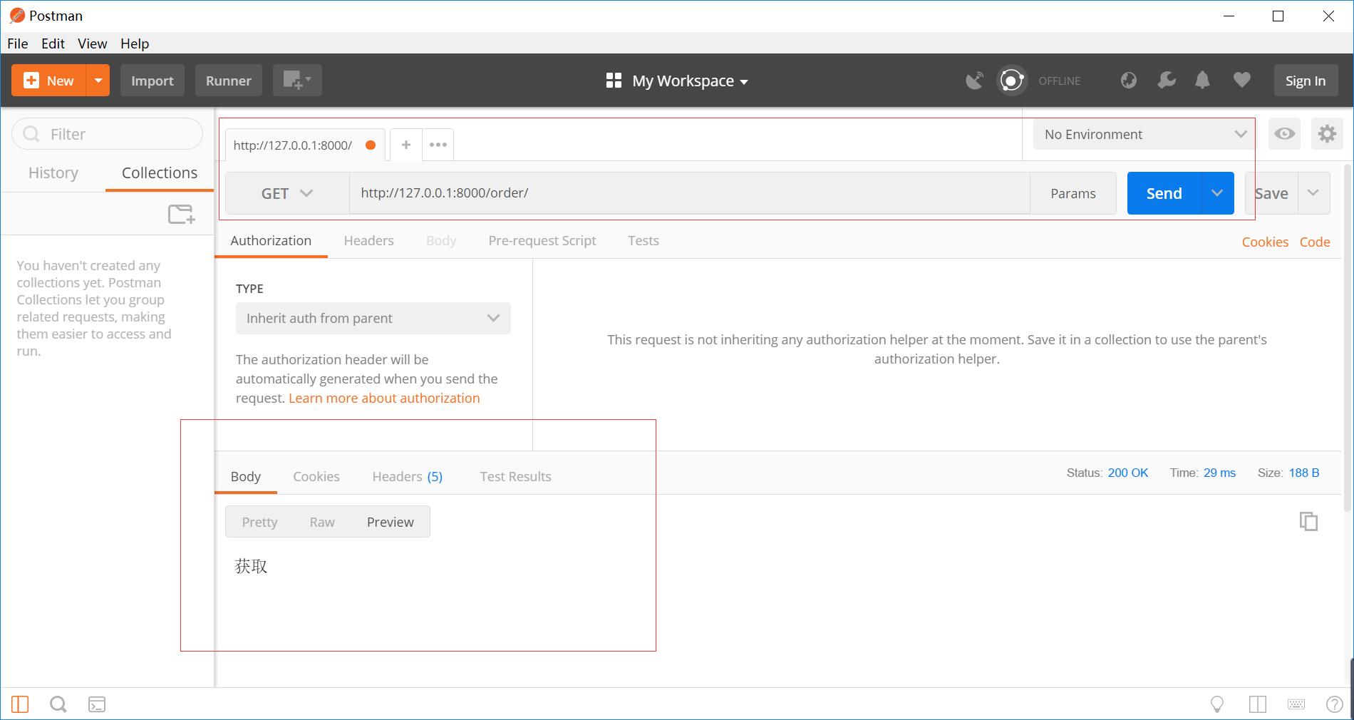The height and width of the screenshot is (720, 1354).
Task: Click the environment quick look eye icon
Action: [x=1284, y=134]
